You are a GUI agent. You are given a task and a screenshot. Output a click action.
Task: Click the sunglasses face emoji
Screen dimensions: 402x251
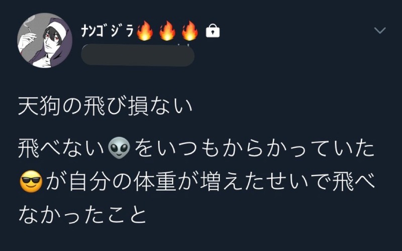click(x=31, y=182)
